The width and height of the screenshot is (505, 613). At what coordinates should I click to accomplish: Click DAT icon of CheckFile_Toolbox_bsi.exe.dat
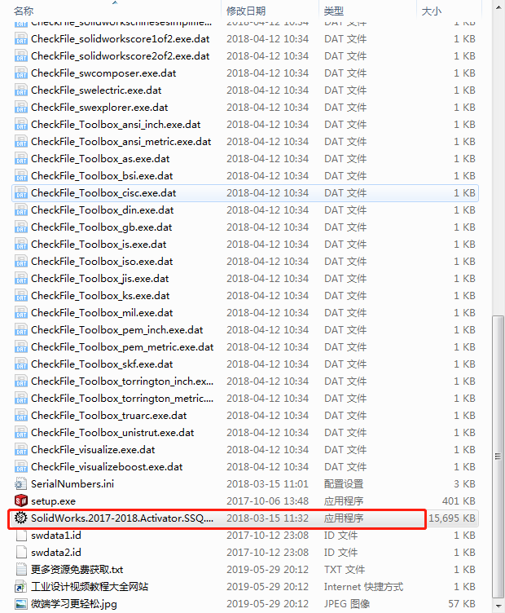[x=20, y=176]
